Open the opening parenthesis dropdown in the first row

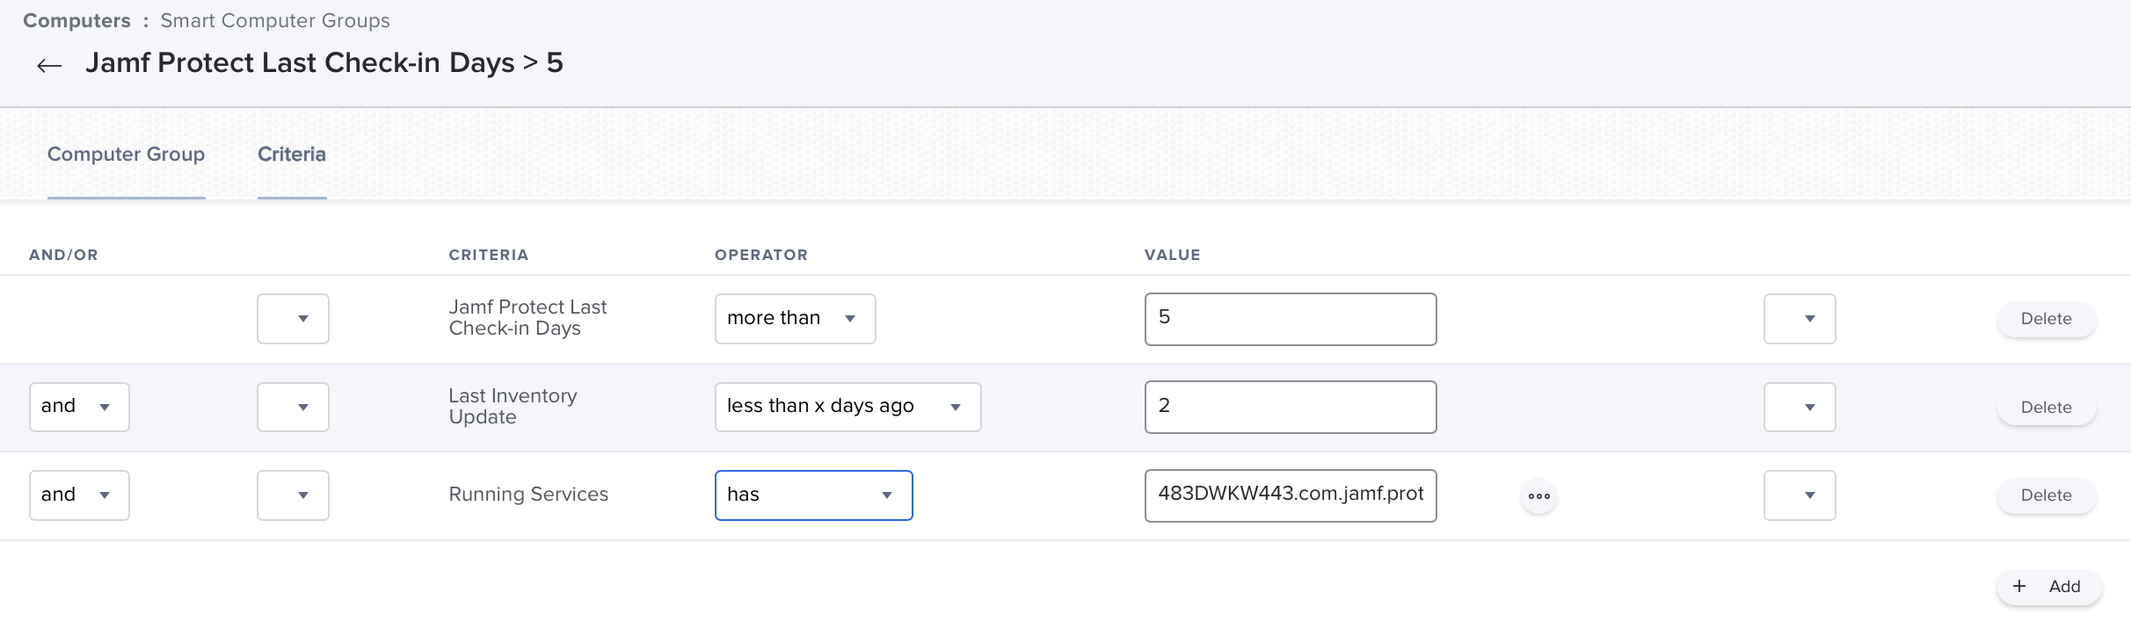tap(293, 319)
